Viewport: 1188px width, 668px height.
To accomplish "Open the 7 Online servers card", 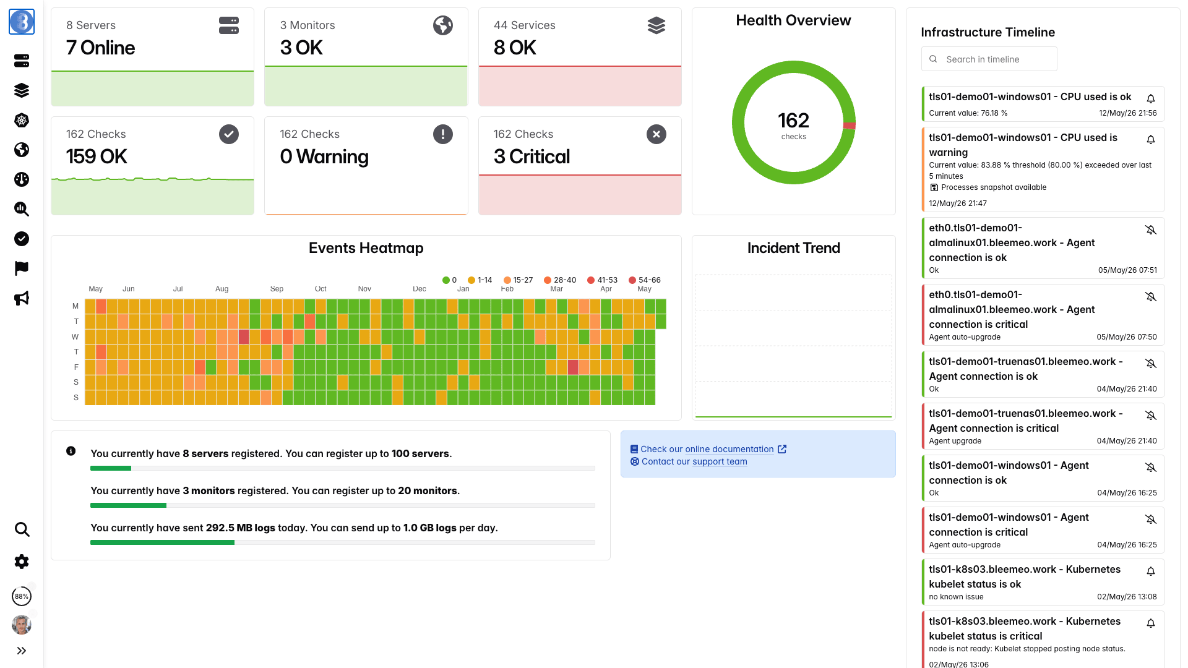I will click(152, 57).
